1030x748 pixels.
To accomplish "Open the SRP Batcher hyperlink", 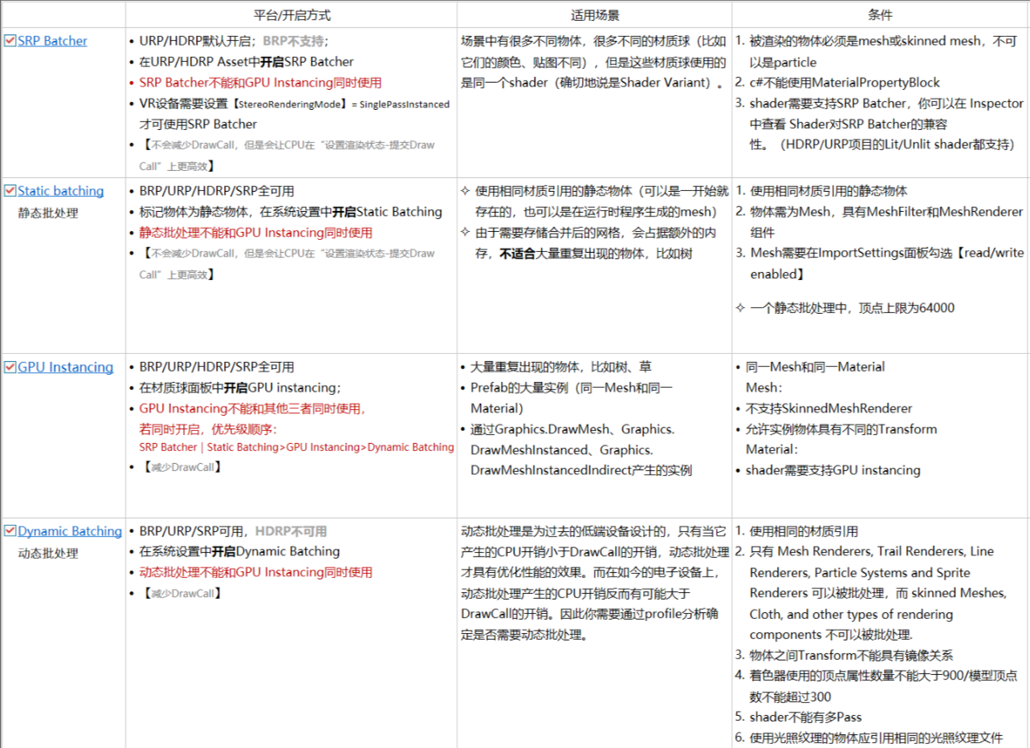I will click(52, 40).
